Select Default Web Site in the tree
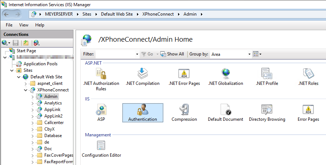The image size is (326, 165). point(47,77)
